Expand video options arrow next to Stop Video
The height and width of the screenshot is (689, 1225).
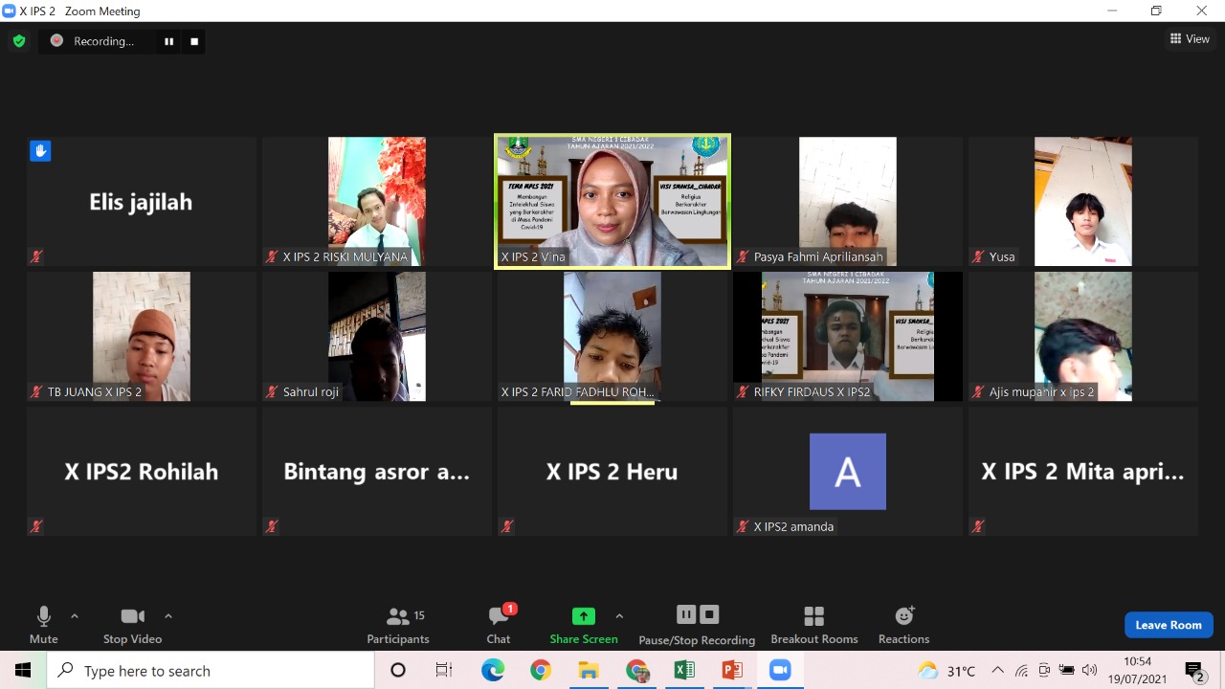[x=168, y=616]
